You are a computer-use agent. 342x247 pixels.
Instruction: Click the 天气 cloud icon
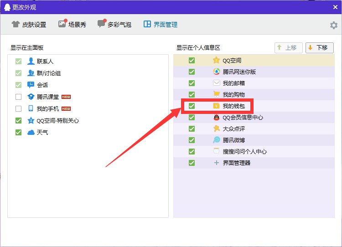point(31,132)
